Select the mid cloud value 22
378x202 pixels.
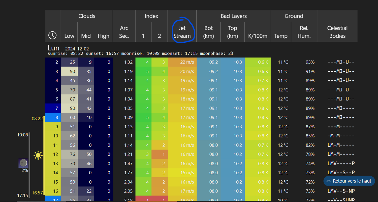(86, 191)
